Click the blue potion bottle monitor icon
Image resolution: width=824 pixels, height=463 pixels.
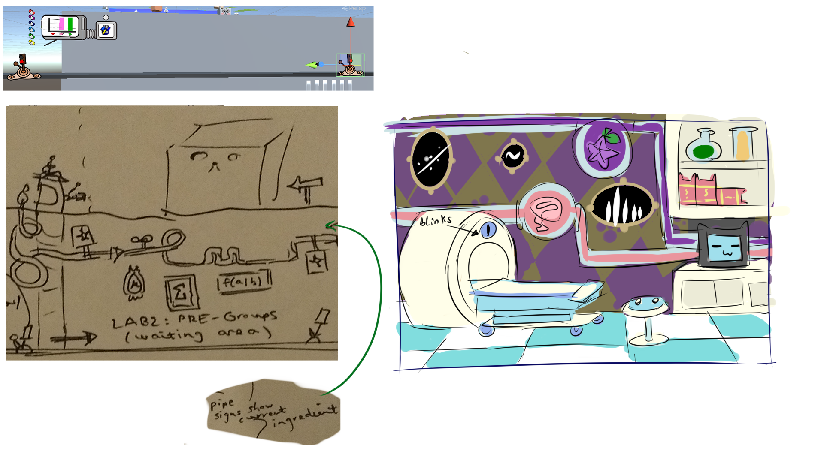[x=106, y=30]
